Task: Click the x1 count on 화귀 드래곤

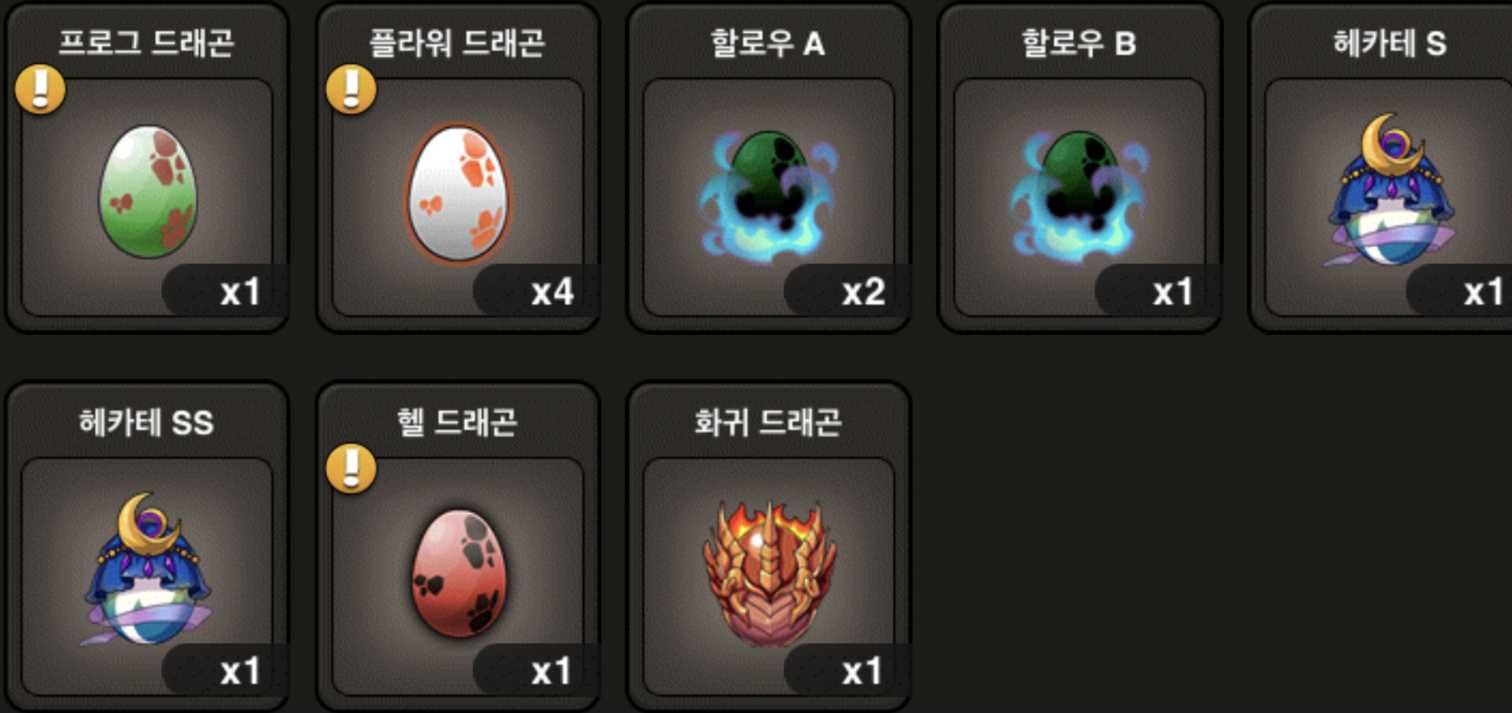Action: [862, 671]
